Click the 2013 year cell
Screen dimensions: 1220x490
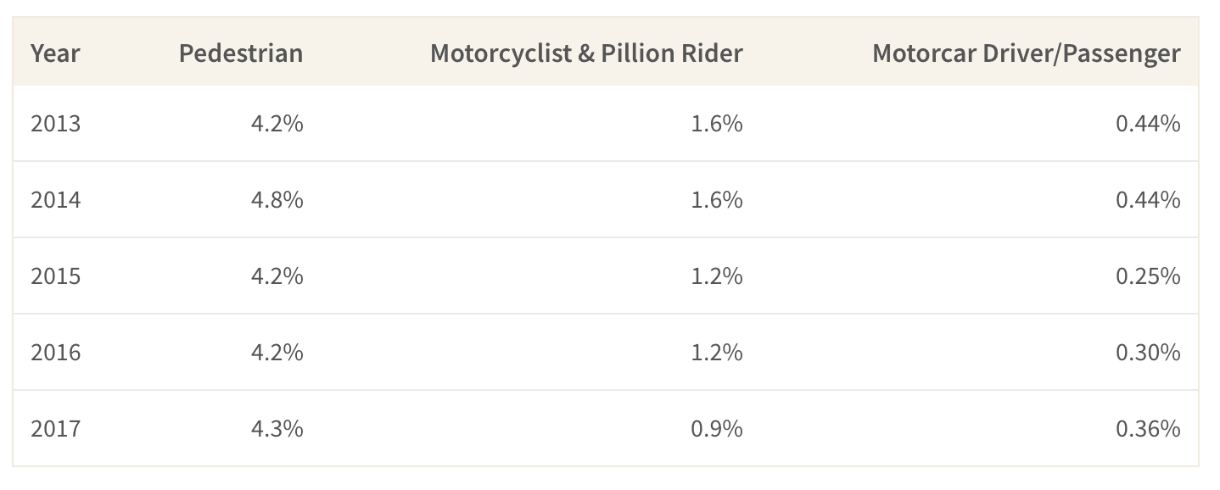pyautogui.click(x=56, y=124)
